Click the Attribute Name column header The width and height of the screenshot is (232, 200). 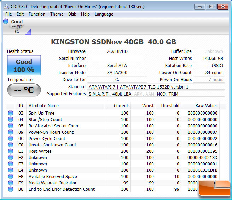43,106
